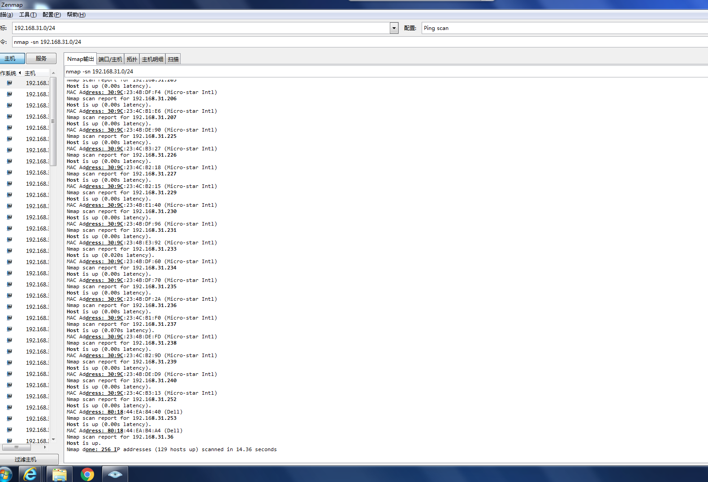The height and width of the screenshot is (482, 708).
Task: Open the 工具(T) menu
Action: pos(28,15)
